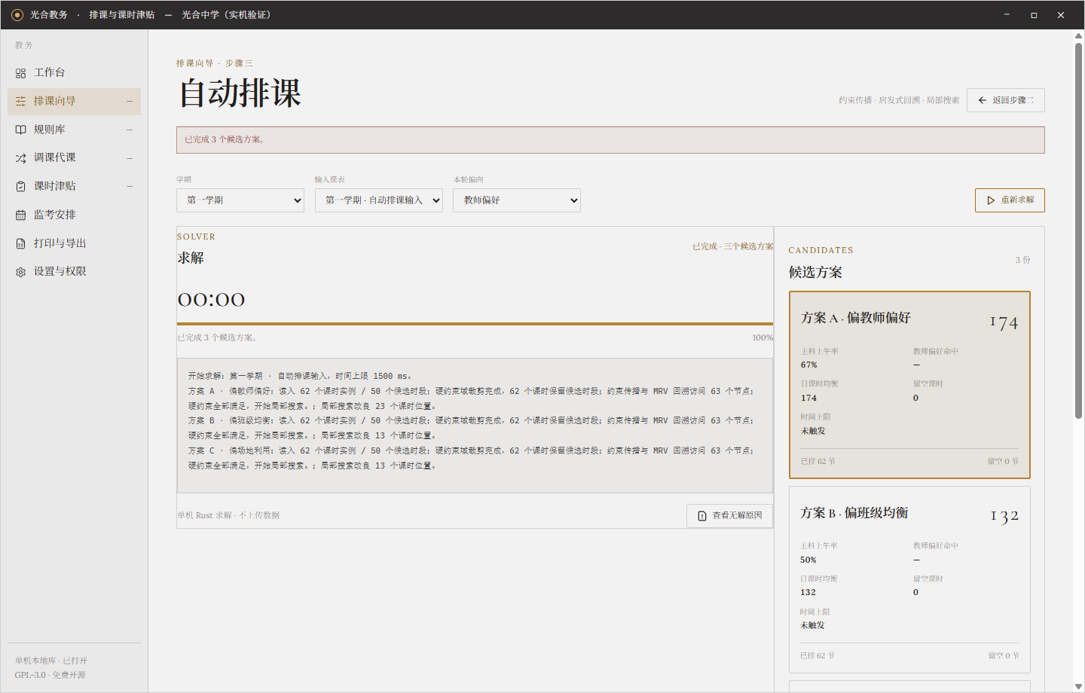1085x693 pixels.
Task: Click the 打印与导出 document icon
Action: [x=20, y=243]
